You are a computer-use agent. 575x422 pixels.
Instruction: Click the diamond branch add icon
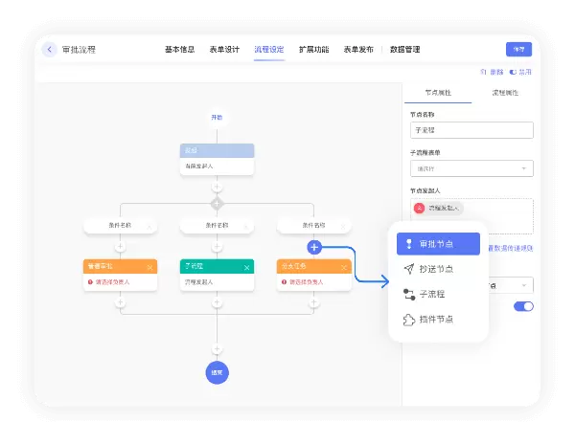[x=217, y=203]
